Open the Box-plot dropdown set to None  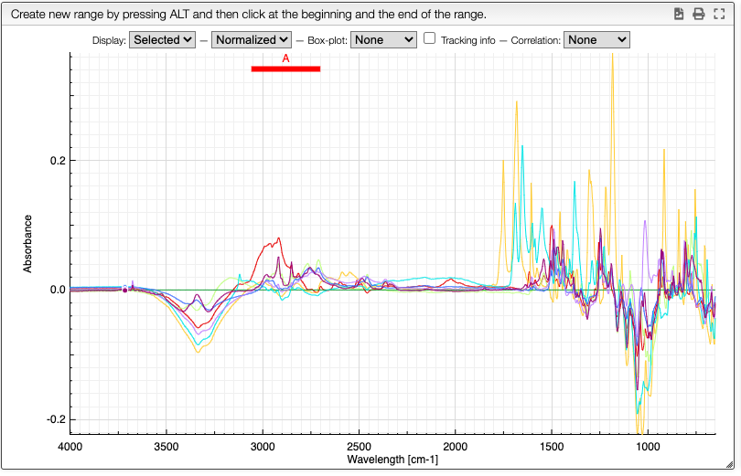[383, 40]
